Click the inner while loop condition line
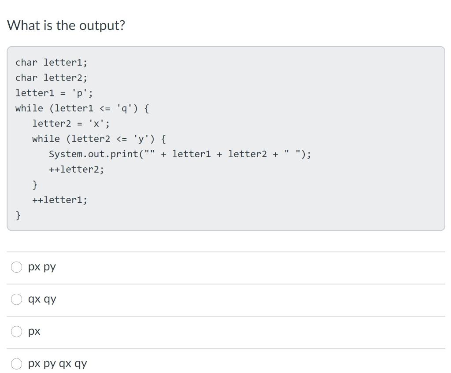The image size is (451, 373). [x=99, y=138]
